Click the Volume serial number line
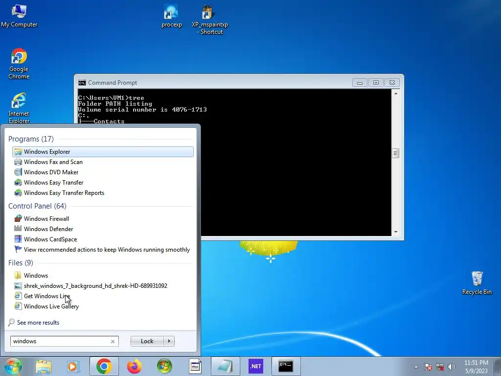The width and height of the screenshot is (501, 376). click(x=142, y=110)
